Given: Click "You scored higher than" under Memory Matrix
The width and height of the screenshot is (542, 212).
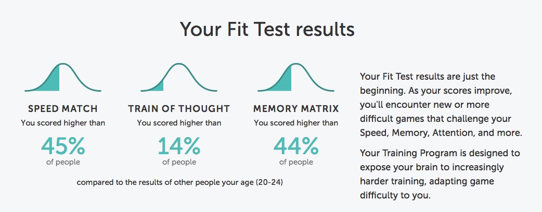Looking at the screenshot, I should 296,123.
